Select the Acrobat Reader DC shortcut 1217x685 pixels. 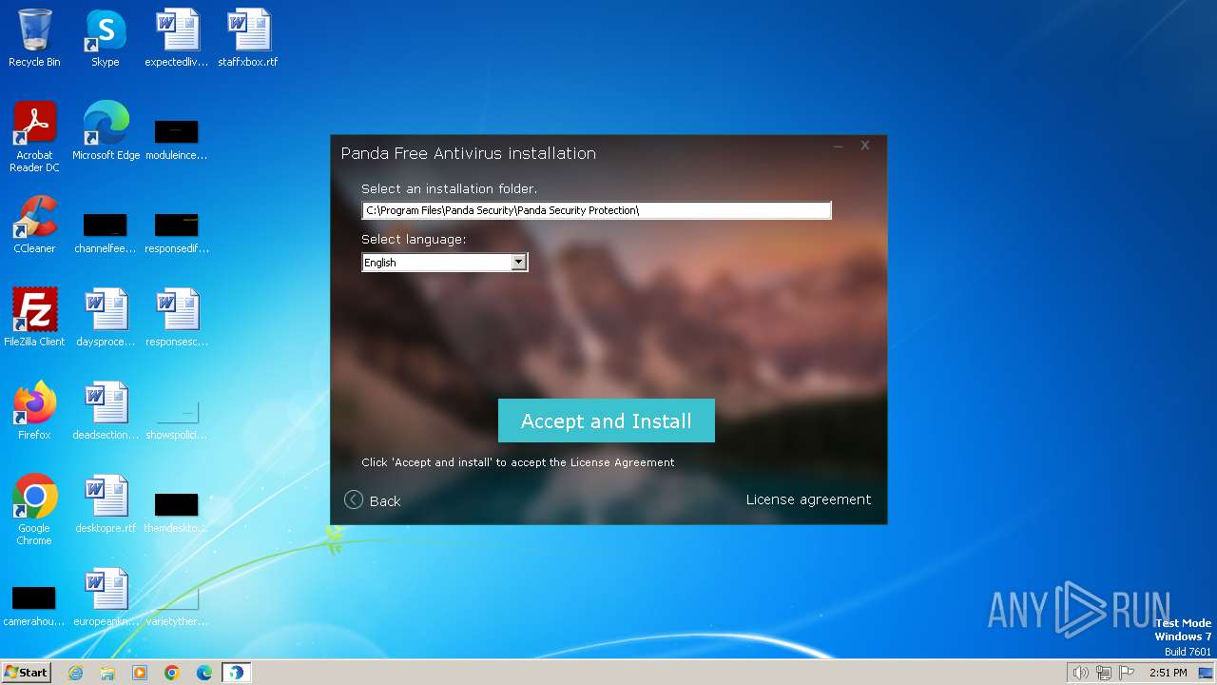tap(34, 137)
